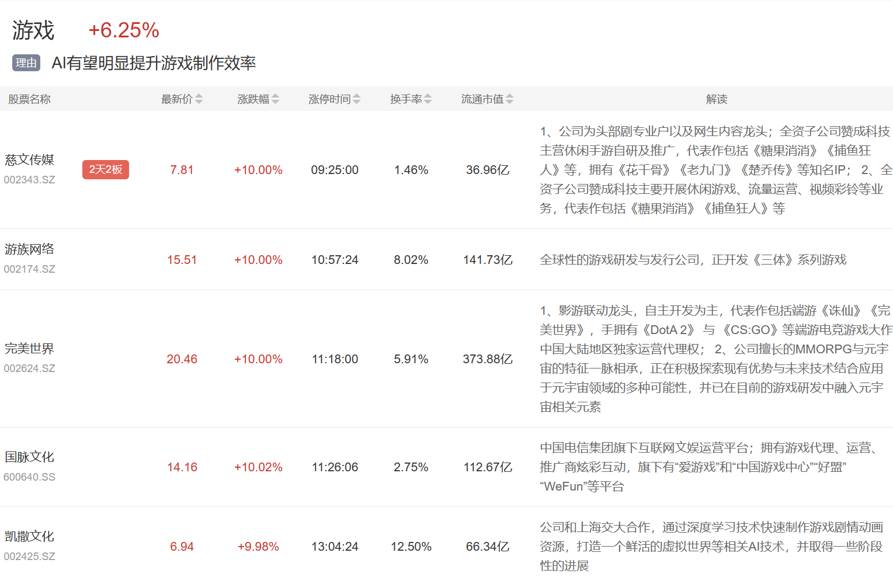Click market cap 66.34亿

[488, 547]
